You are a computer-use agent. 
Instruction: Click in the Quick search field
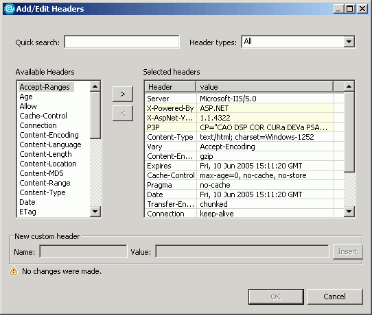pos(121,42)
